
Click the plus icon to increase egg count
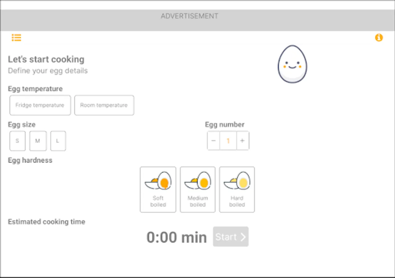[x=243, y=141]
